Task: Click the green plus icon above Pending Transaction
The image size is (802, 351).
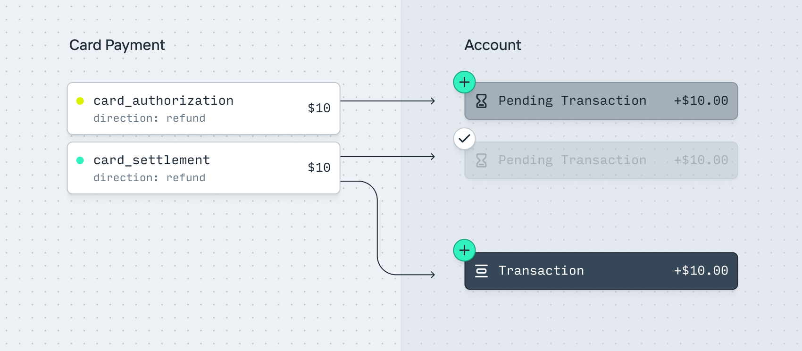Action: (464, 82)
